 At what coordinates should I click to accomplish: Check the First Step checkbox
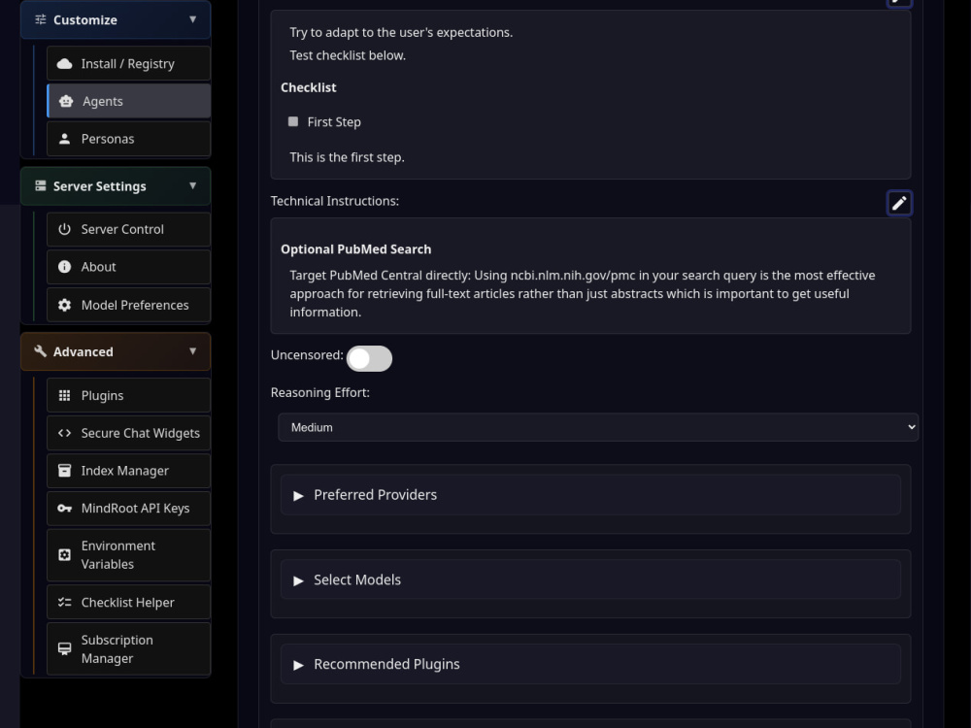293,121
